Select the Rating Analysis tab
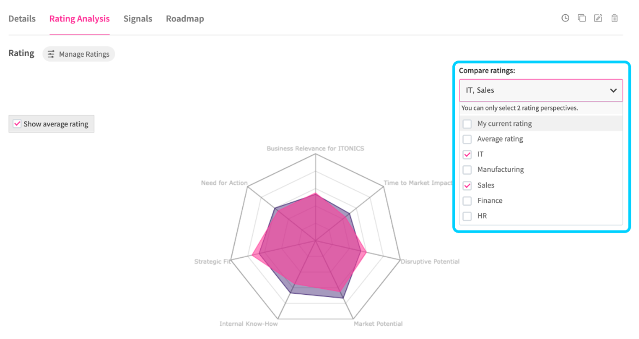Screen dimensions: 639x339 [80, 19]
